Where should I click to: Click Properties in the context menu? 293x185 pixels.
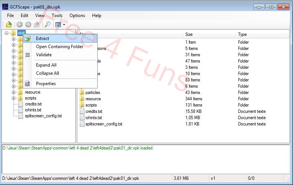click(x=46, y=84)
